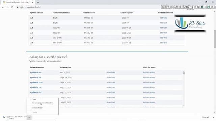Open Release Notes for Python 3.9.0

pyautogui.click(x=149, y=73)
